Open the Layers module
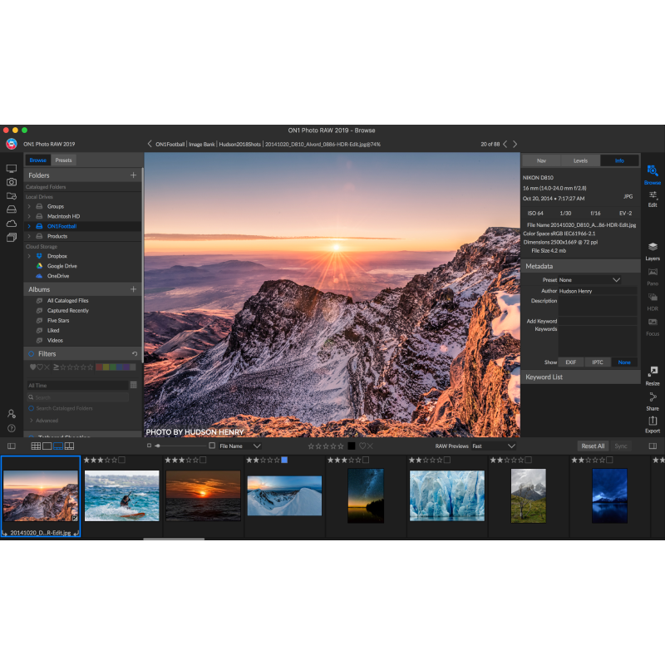 pos(653,249)
